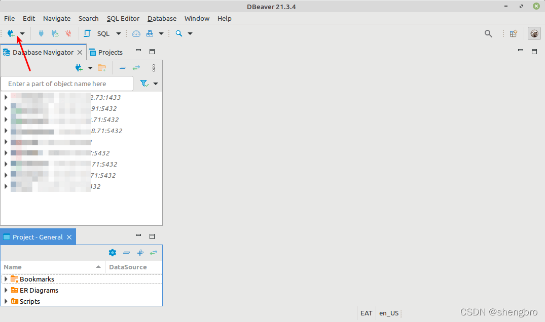Click the filter funnel icon in navigator
The width and height of the screenshot is (545, 322).
coord(144,84)
